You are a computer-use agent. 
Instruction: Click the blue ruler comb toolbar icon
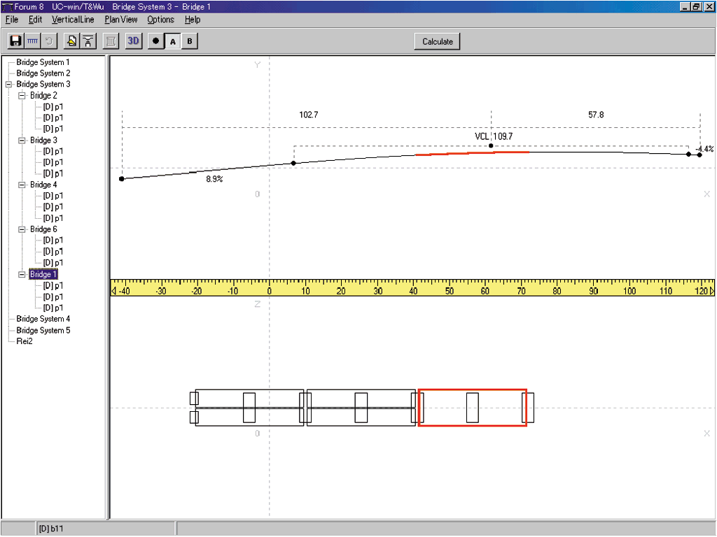(x=32, y=41)
